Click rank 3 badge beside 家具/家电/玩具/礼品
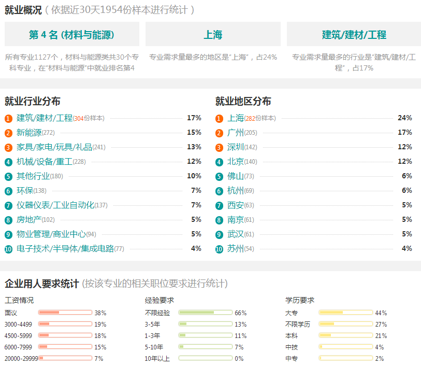Screen dimensions: 421x366 (8, 148)
